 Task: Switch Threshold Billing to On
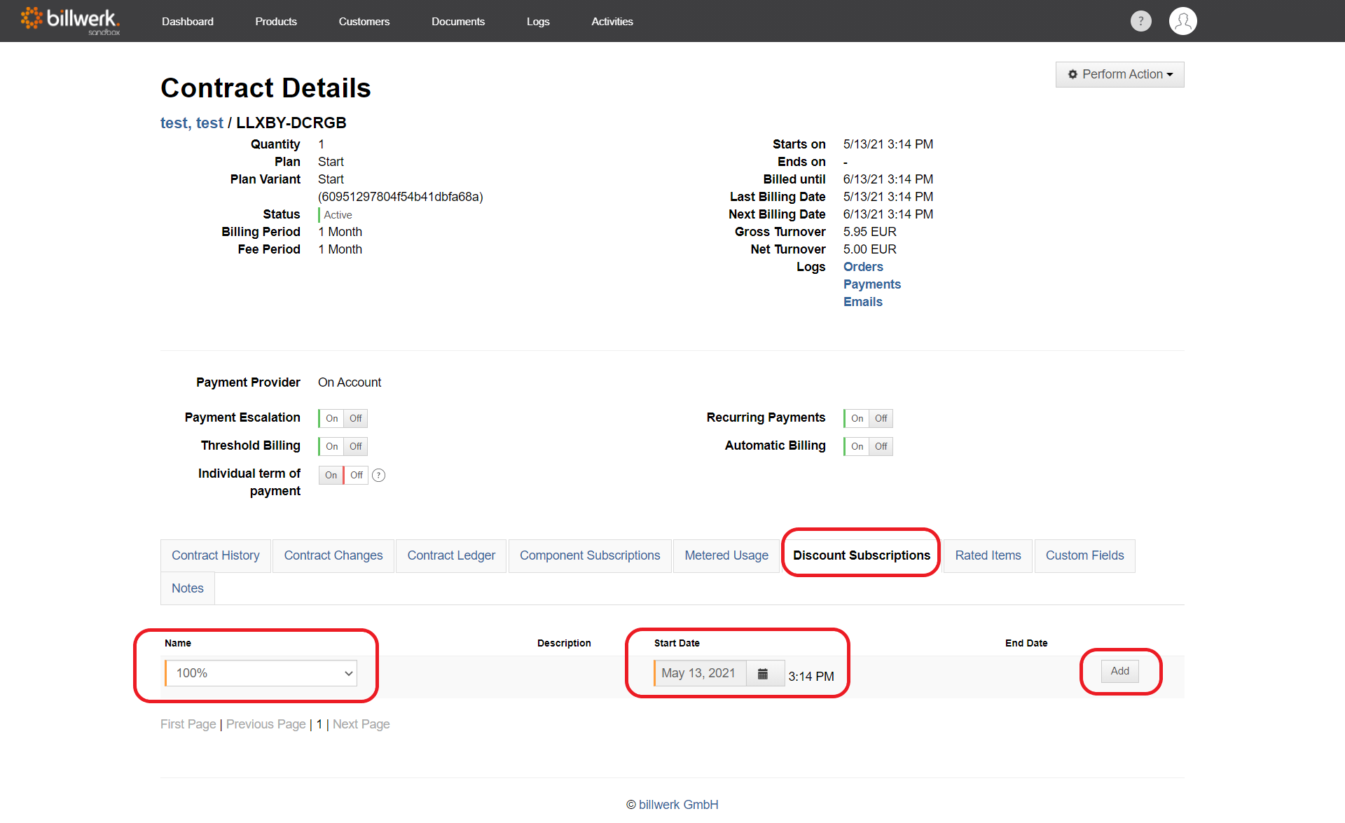331,446
